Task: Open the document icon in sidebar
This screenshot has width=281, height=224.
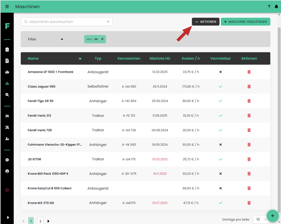Action: point(7,61)
